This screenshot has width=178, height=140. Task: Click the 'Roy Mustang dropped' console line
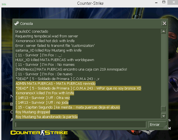coord(33,112)
